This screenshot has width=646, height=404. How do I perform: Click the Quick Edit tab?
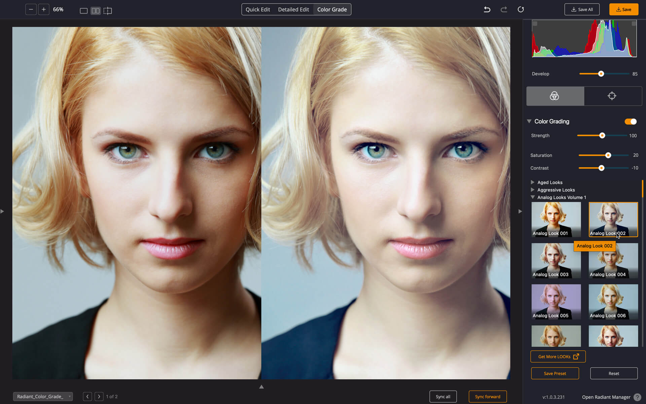click(257, 9)
